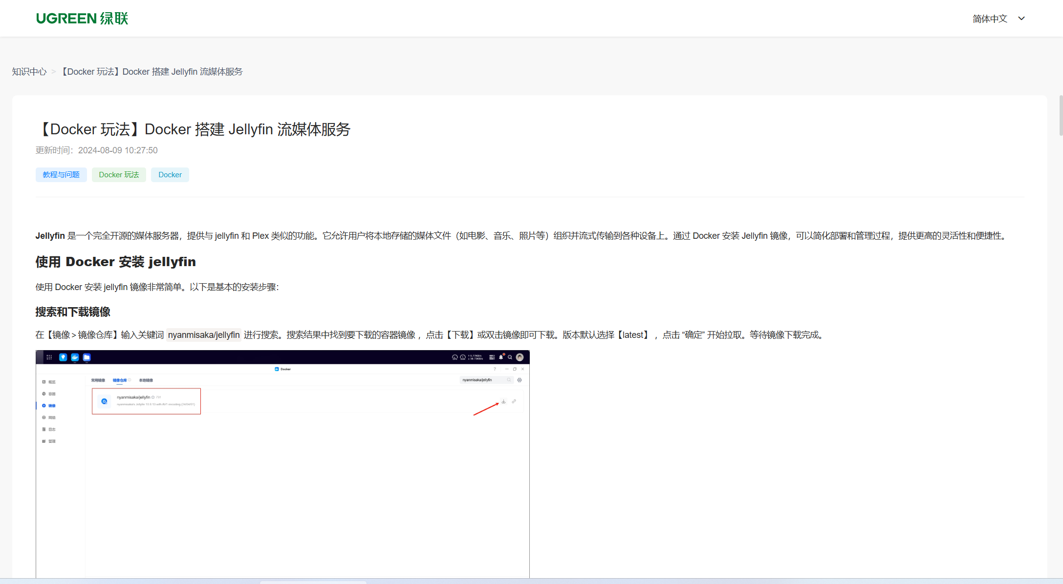The width and height of the screenshot is (1063, 584).
Task: Select the green Docker 玩法 tag
Action: pos(119,175)
